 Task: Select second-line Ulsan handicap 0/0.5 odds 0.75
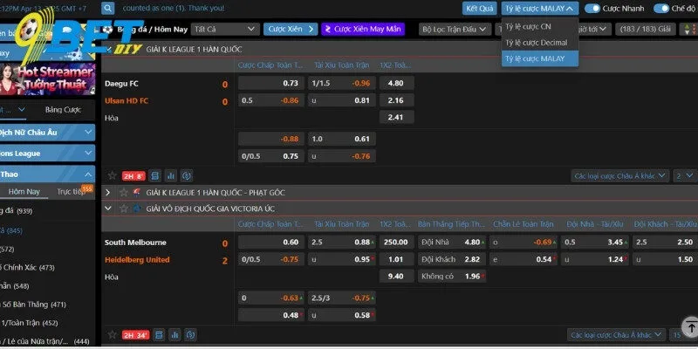pos(271,156)
